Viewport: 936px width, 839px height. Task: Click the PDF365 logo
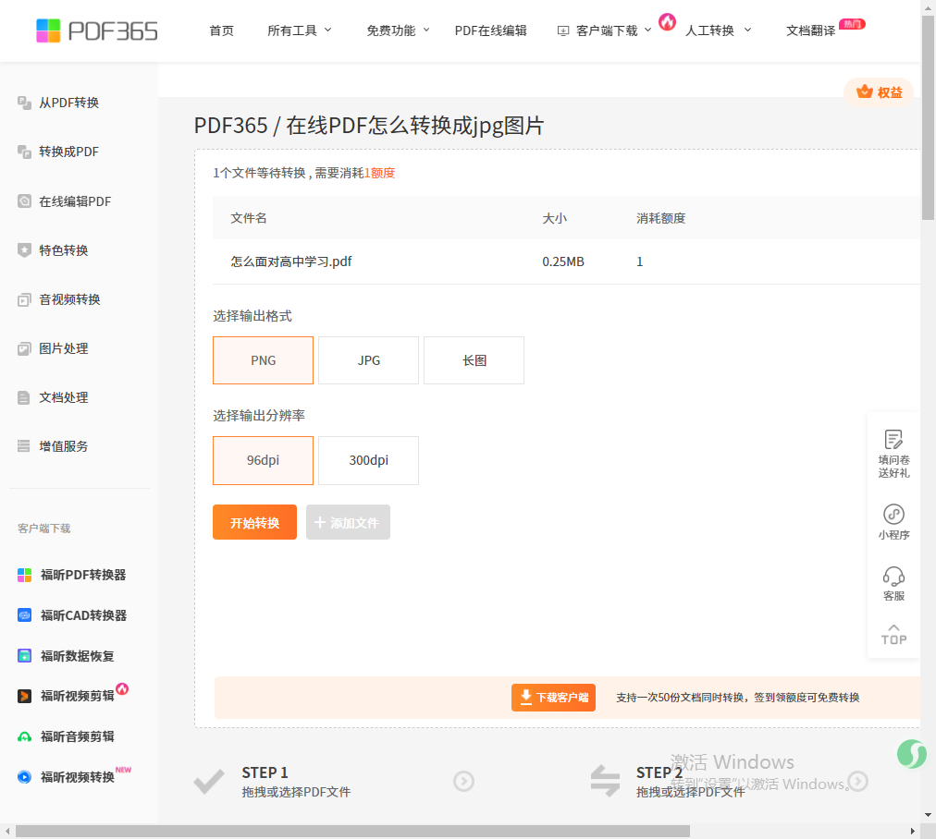[97, 31]
